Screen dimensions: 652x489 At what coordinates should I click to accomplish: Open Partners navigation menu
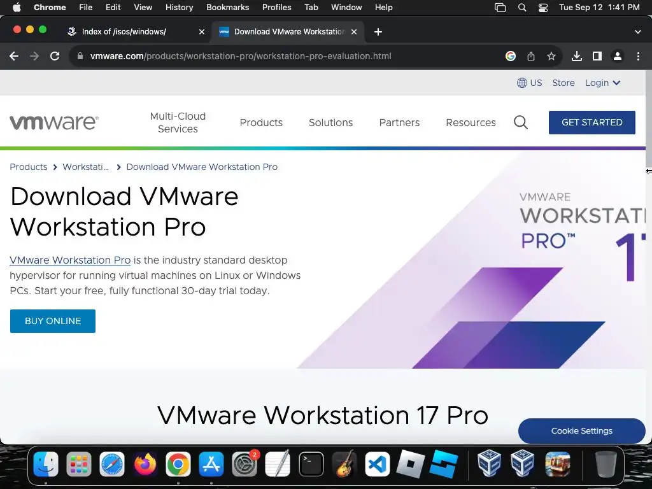399,123
